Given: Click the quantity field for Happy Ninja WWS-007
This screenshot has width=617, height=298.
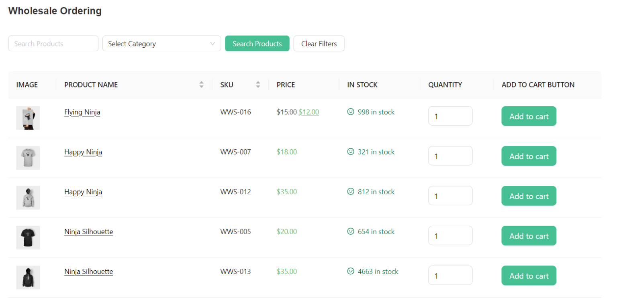Looking at the screenshot, I should [450, 156].
